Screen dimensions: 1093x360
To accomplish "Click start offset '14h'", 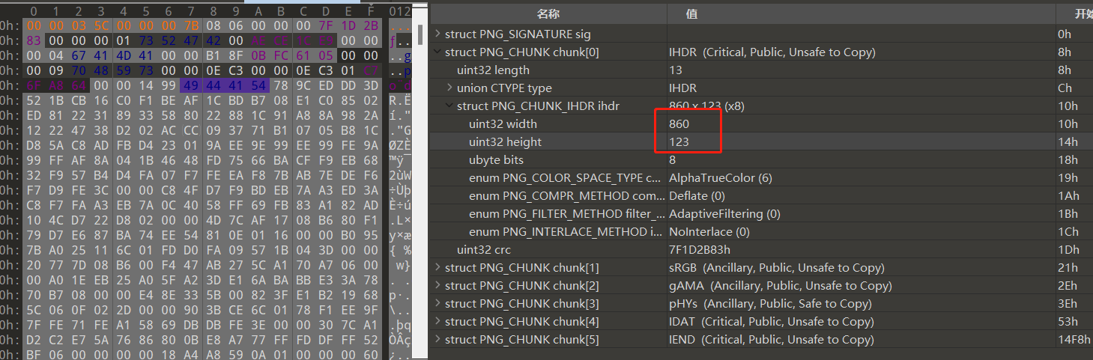I will click(1067, 141).
